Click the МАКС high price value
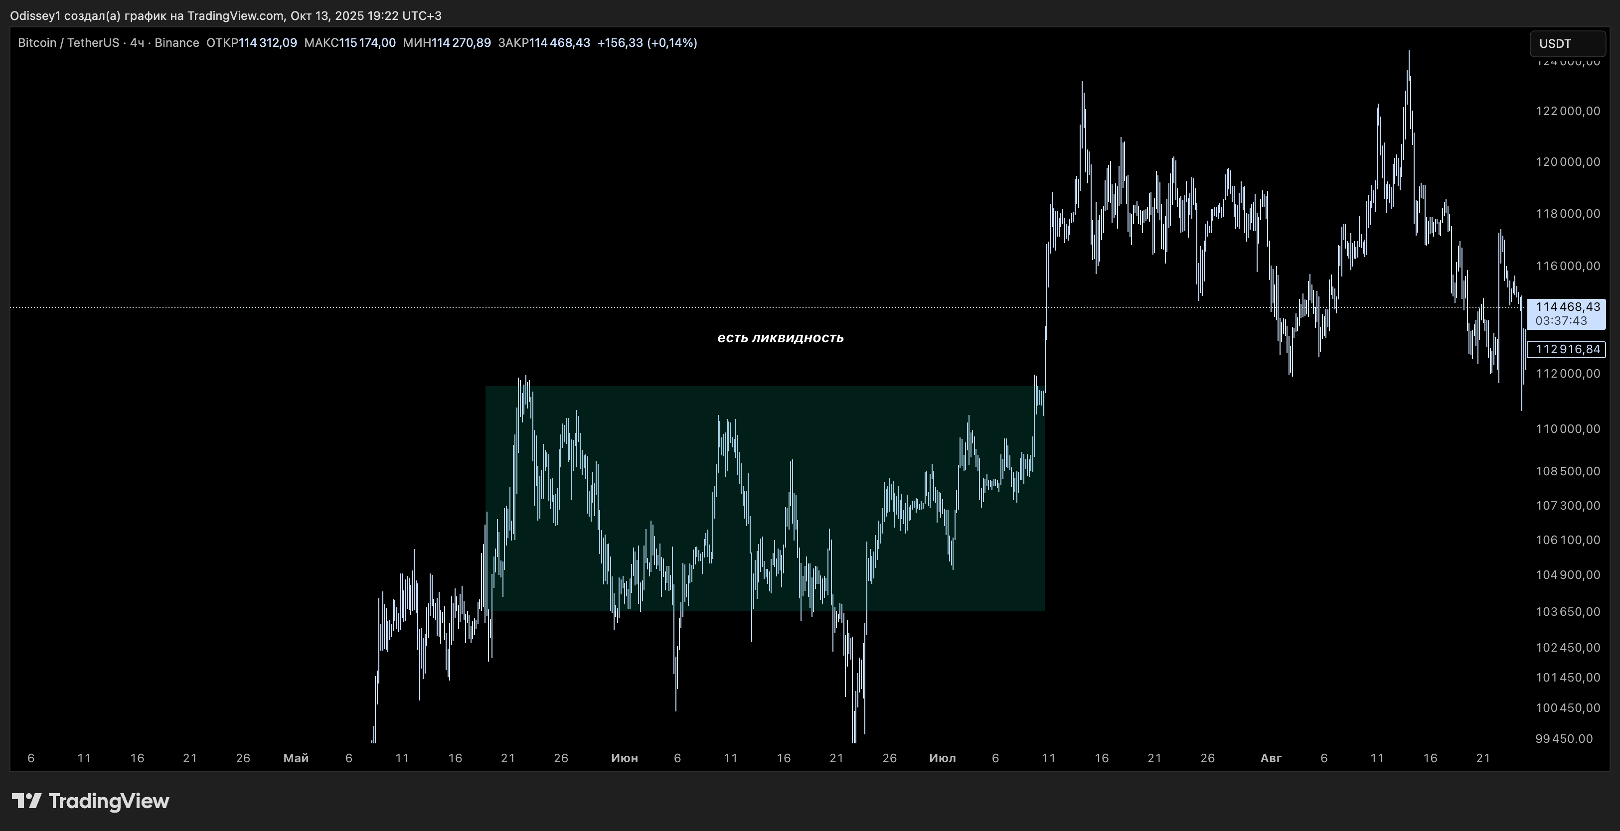Screen dimensions: 1620x831 [x=367, y=43]
